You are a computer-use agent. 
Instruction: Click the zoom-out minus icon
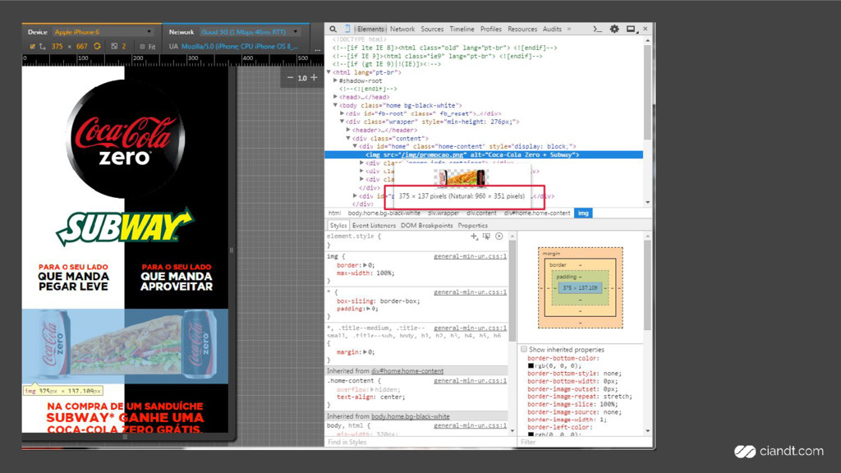[290, 78]
